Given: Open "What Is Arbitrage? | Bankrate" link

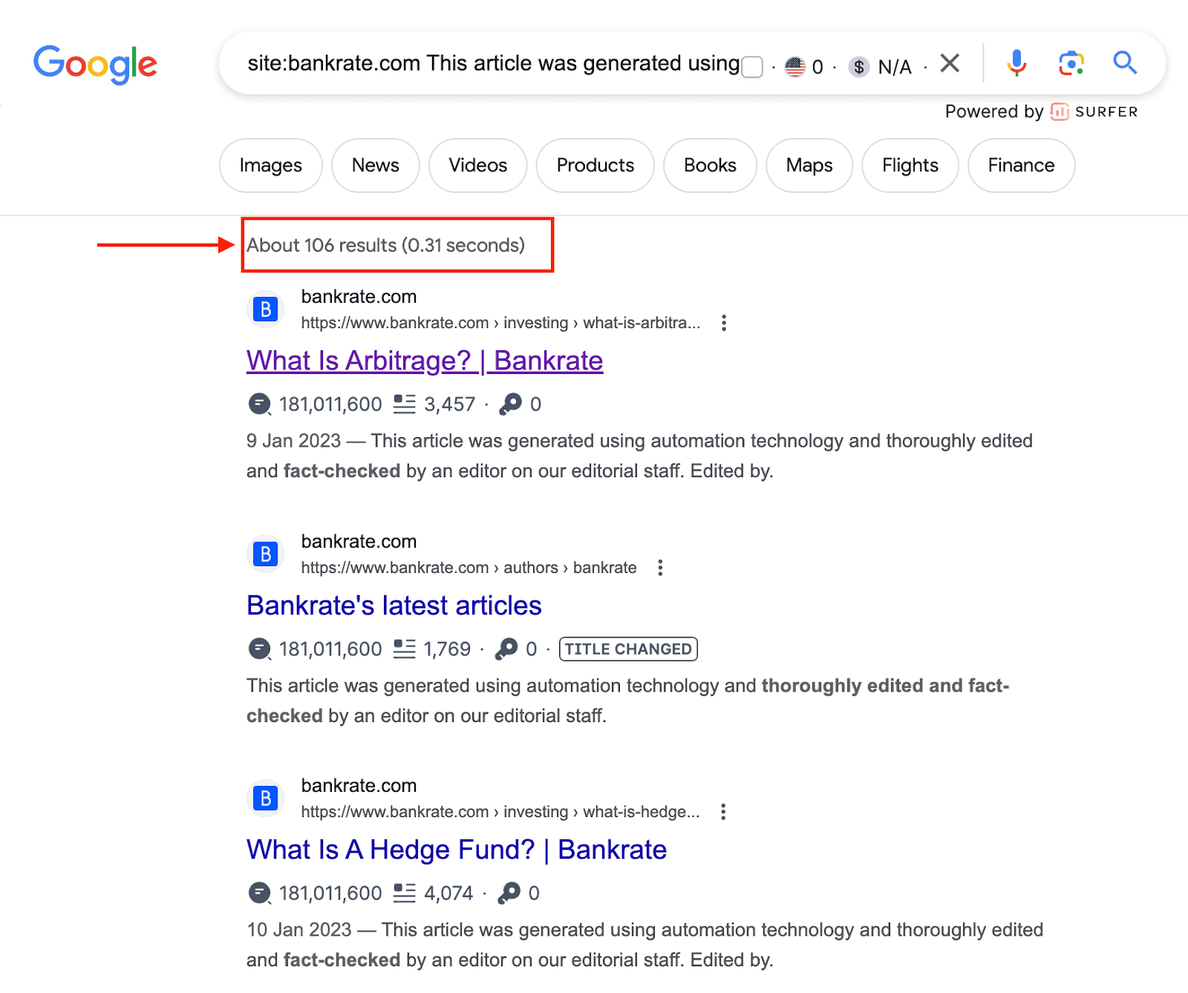Looking at the screenshot, I should point(424,361).
